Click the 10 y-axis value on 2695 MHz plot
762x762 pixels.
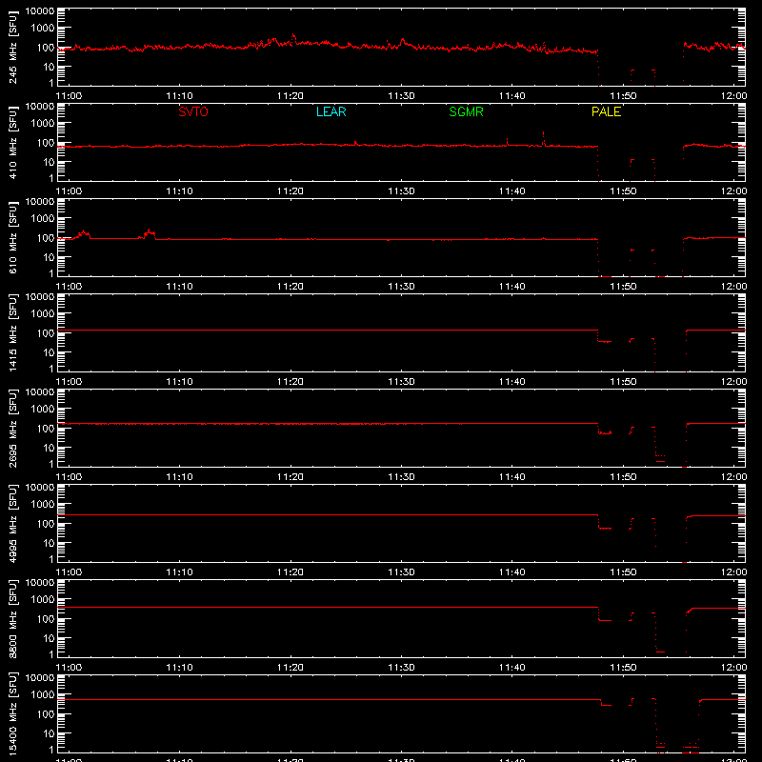pyautogui.click(x=49, y=448)
